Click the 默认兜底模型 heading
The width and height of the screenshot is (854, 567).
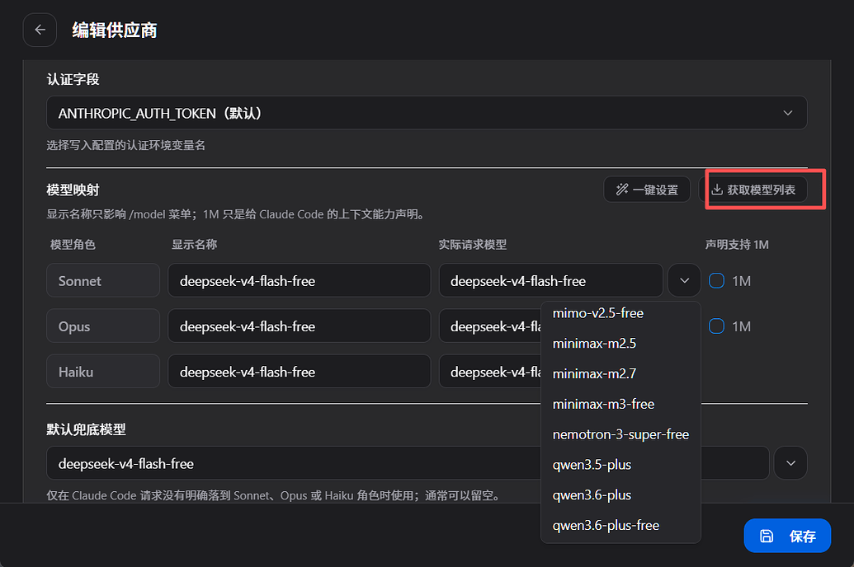click(x=86, y=429)
